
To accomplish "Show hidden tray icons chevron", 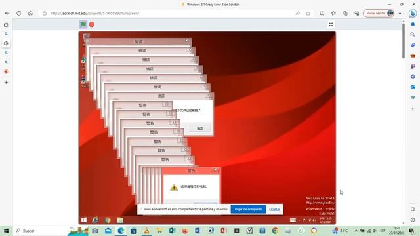I will 356,231.
